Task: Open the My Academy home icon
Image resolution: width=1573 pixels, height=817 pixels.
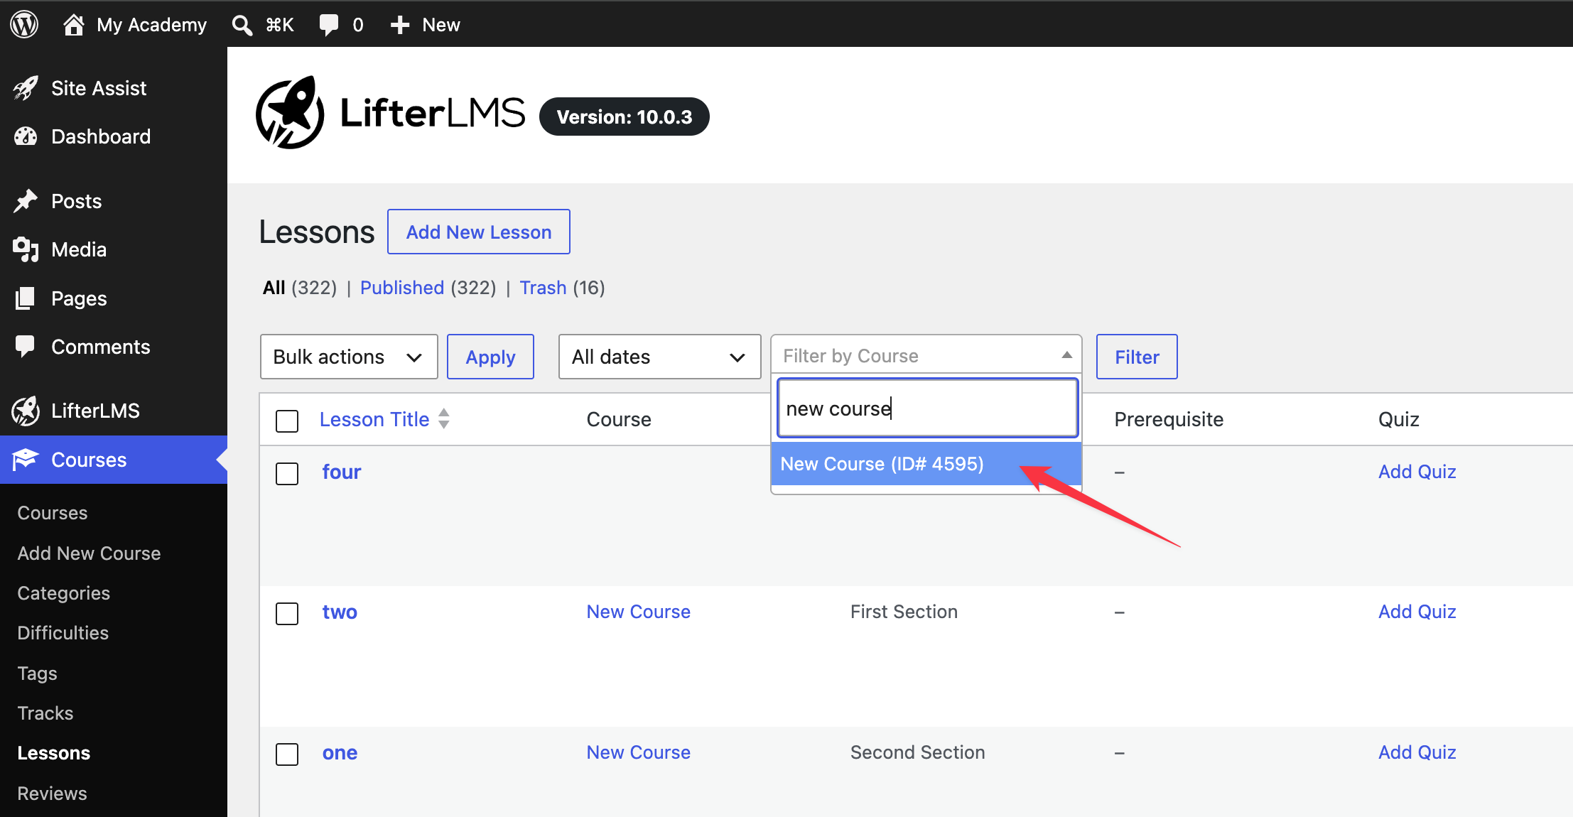Action: (73, 24)
